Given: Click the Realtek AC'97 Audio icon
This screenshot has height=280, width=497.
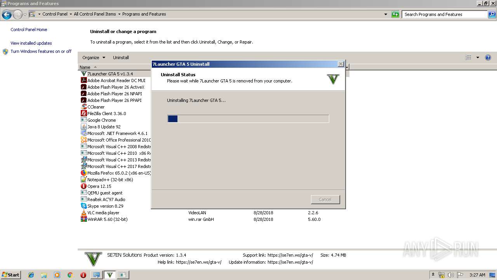Looking at the screenshot, I should (x=83, y=199).
